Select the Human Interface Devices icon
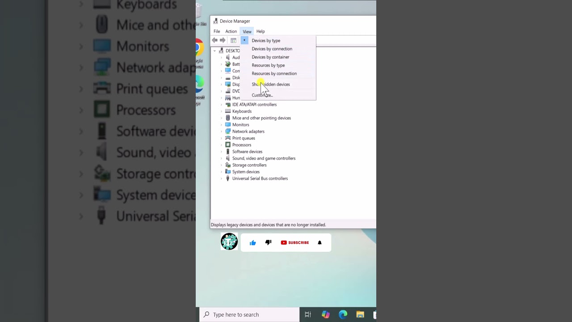 coord(228,97)
